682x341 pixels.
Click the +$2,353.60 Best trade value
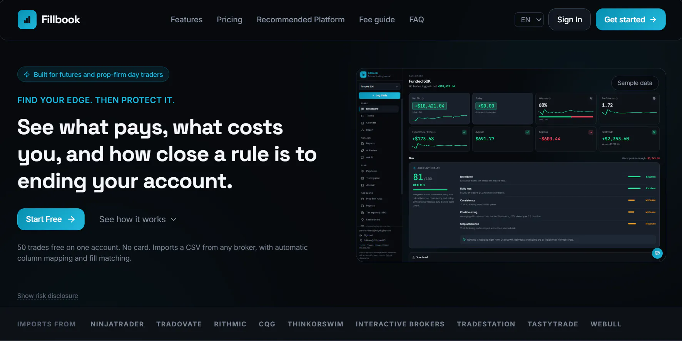pos(615,139)
